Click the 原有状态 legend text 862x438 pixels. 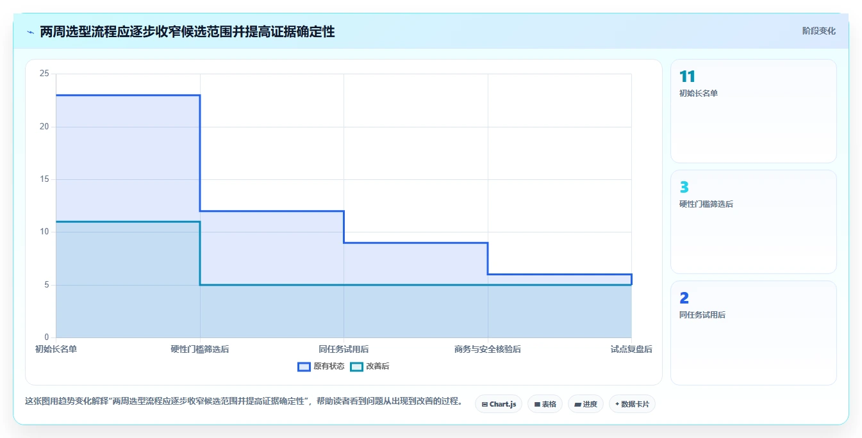329,367
